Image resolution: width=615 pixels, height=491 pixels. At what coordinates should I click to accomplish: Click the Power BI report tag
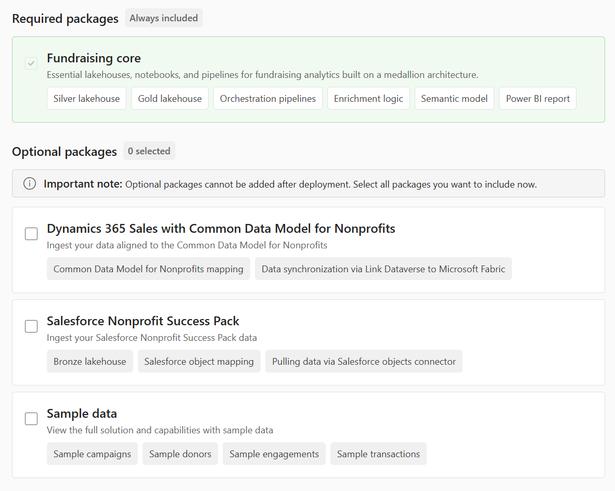[x=537, y=99]
